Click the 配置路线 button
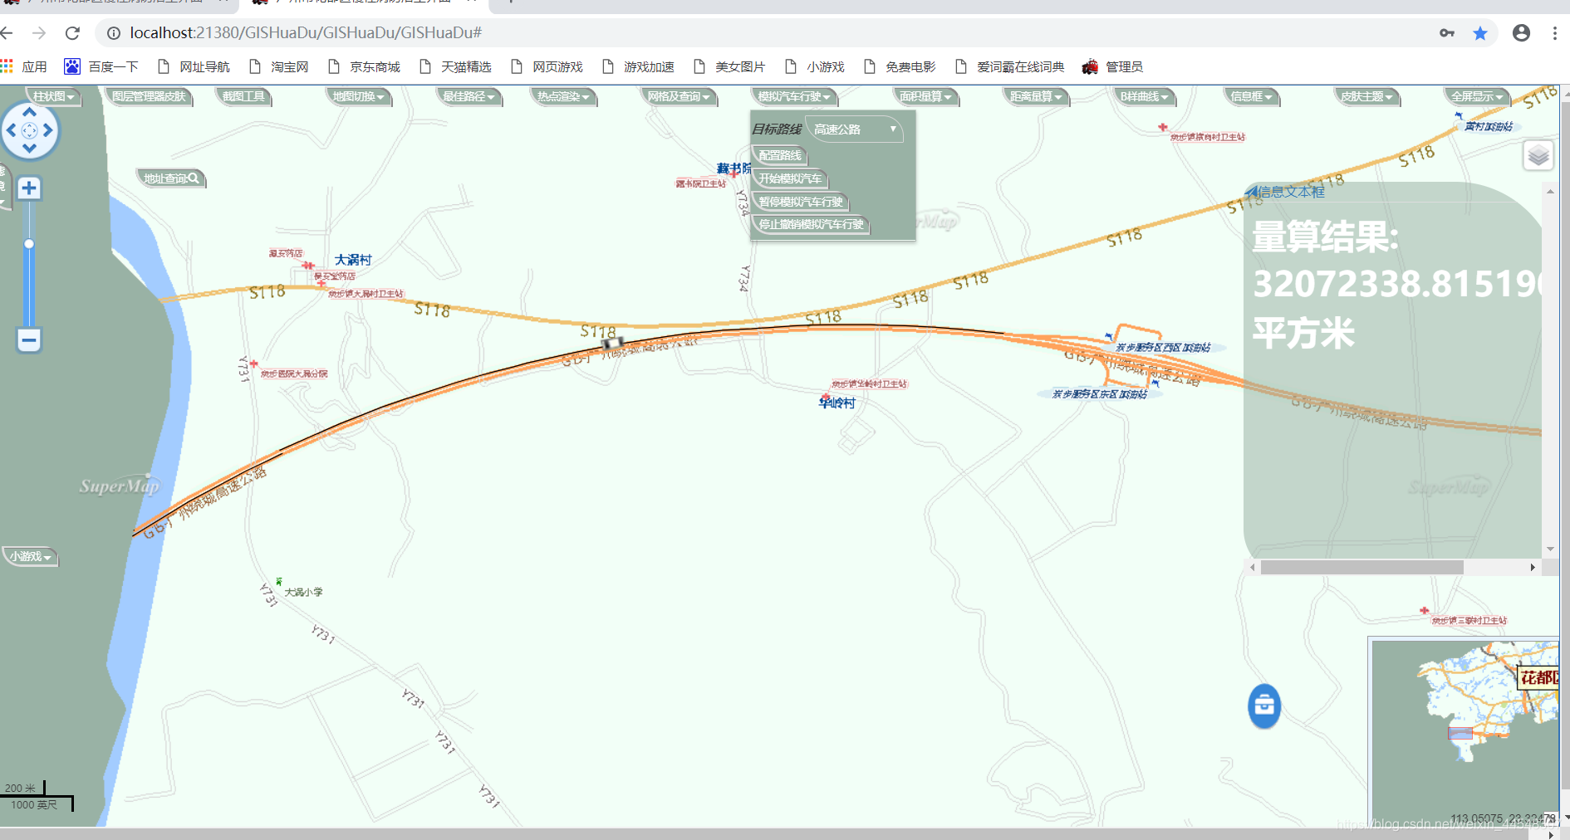 pos(780,155)
